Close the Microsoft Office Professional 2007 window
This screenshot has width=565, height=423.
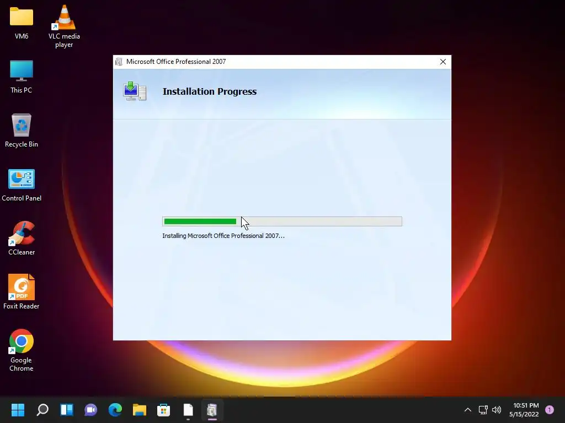coord(443,62)
